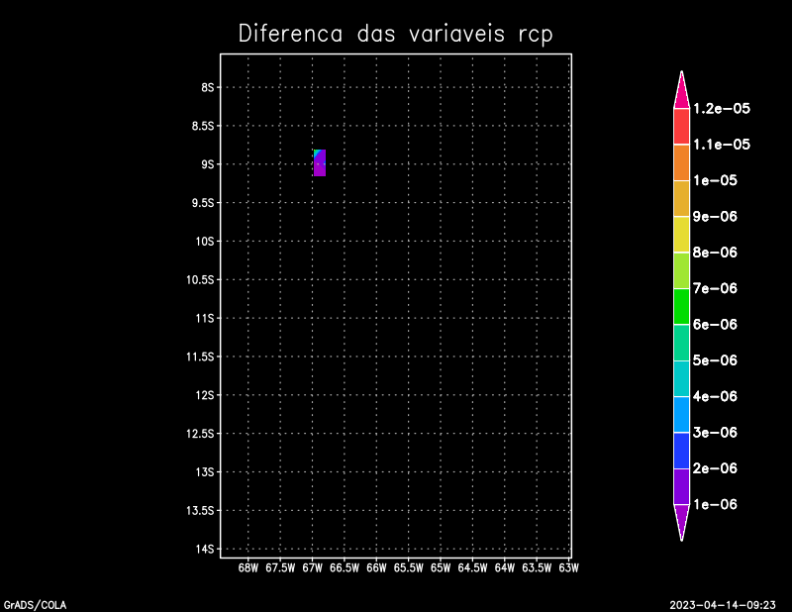
Task: Click the 8S latitude axis label
Action: point(207,87)
